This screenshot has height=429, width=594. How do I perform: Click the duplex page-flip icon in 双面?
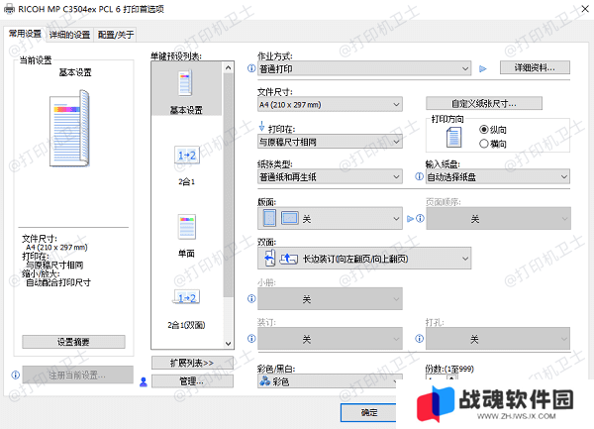pos(269,259)
